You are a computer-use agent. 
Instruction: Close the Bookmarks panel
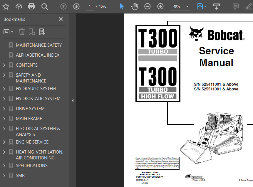pyautogui.click(x=61, y=19)
